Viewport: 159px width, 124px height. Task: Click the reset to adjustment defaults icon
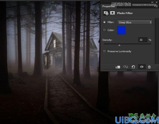133,67
